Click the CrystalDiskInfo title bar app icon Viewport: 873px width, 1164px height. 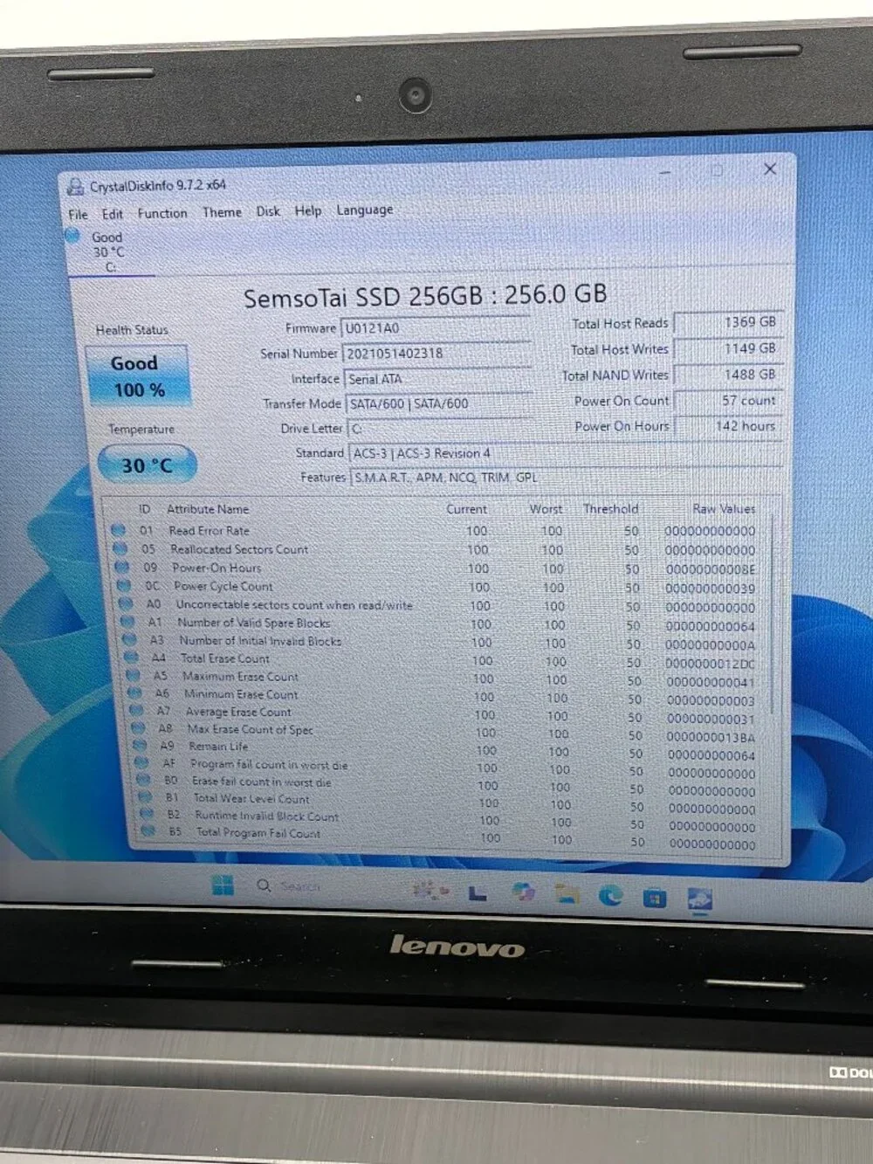(x=76, y=186)
